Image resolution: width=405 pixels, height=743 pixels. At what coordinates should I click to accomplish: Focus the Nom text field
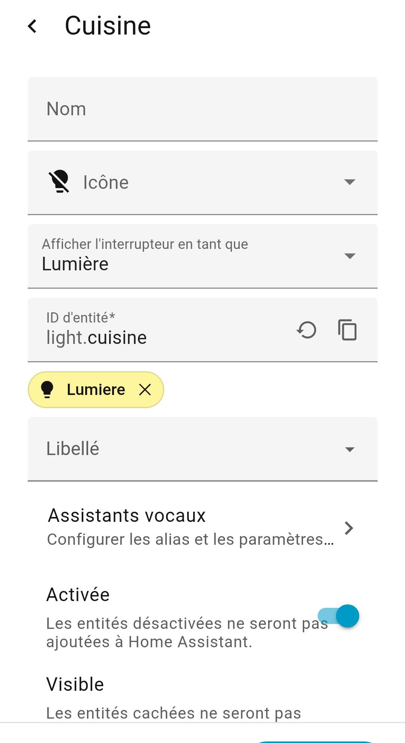[x=202, y=109]
